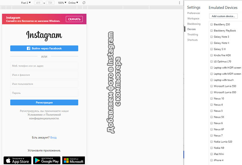Enable the Nexus 4 checkbox
Viewport: 242px width, 165px height.
click(x=211, y=105)
